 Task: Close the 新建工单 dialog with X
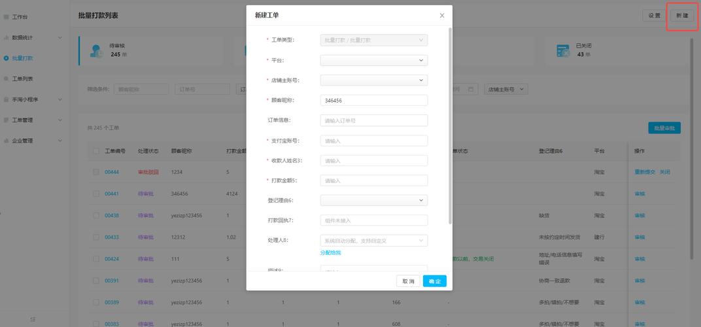(x=442, y=15)
